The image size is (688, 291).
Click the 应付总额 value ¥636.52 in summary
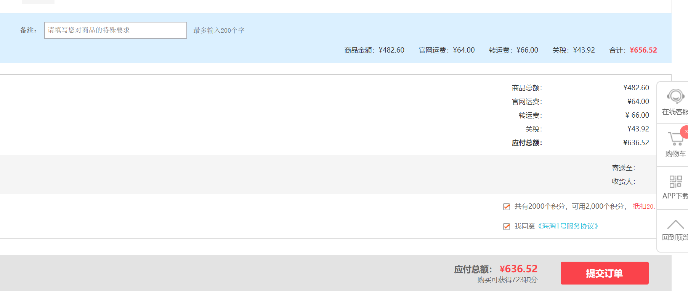click(x=636, y=143)
